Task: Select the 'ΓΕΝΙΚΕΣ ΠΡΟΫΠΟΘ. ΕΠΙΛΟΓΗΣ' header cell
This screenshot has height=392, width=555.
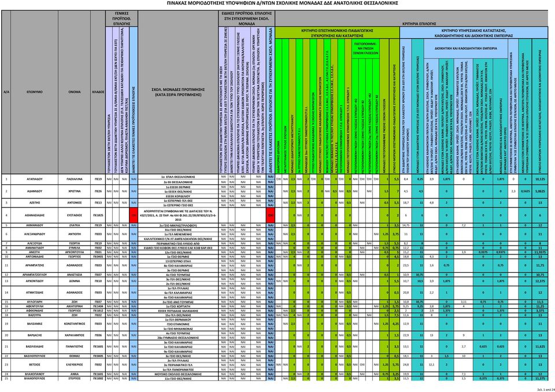Action: [x=121, y=19]
